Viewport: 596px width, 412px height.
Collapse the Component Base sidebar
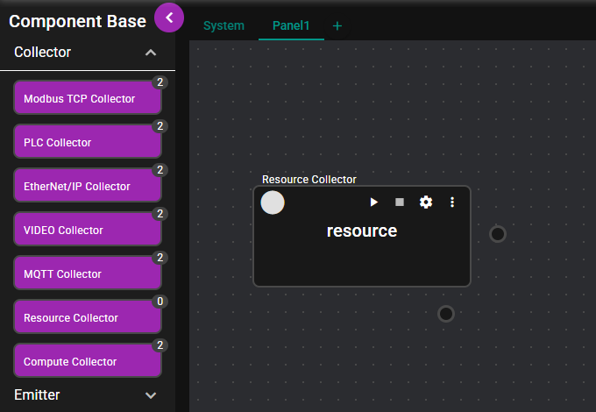[169, 17]
